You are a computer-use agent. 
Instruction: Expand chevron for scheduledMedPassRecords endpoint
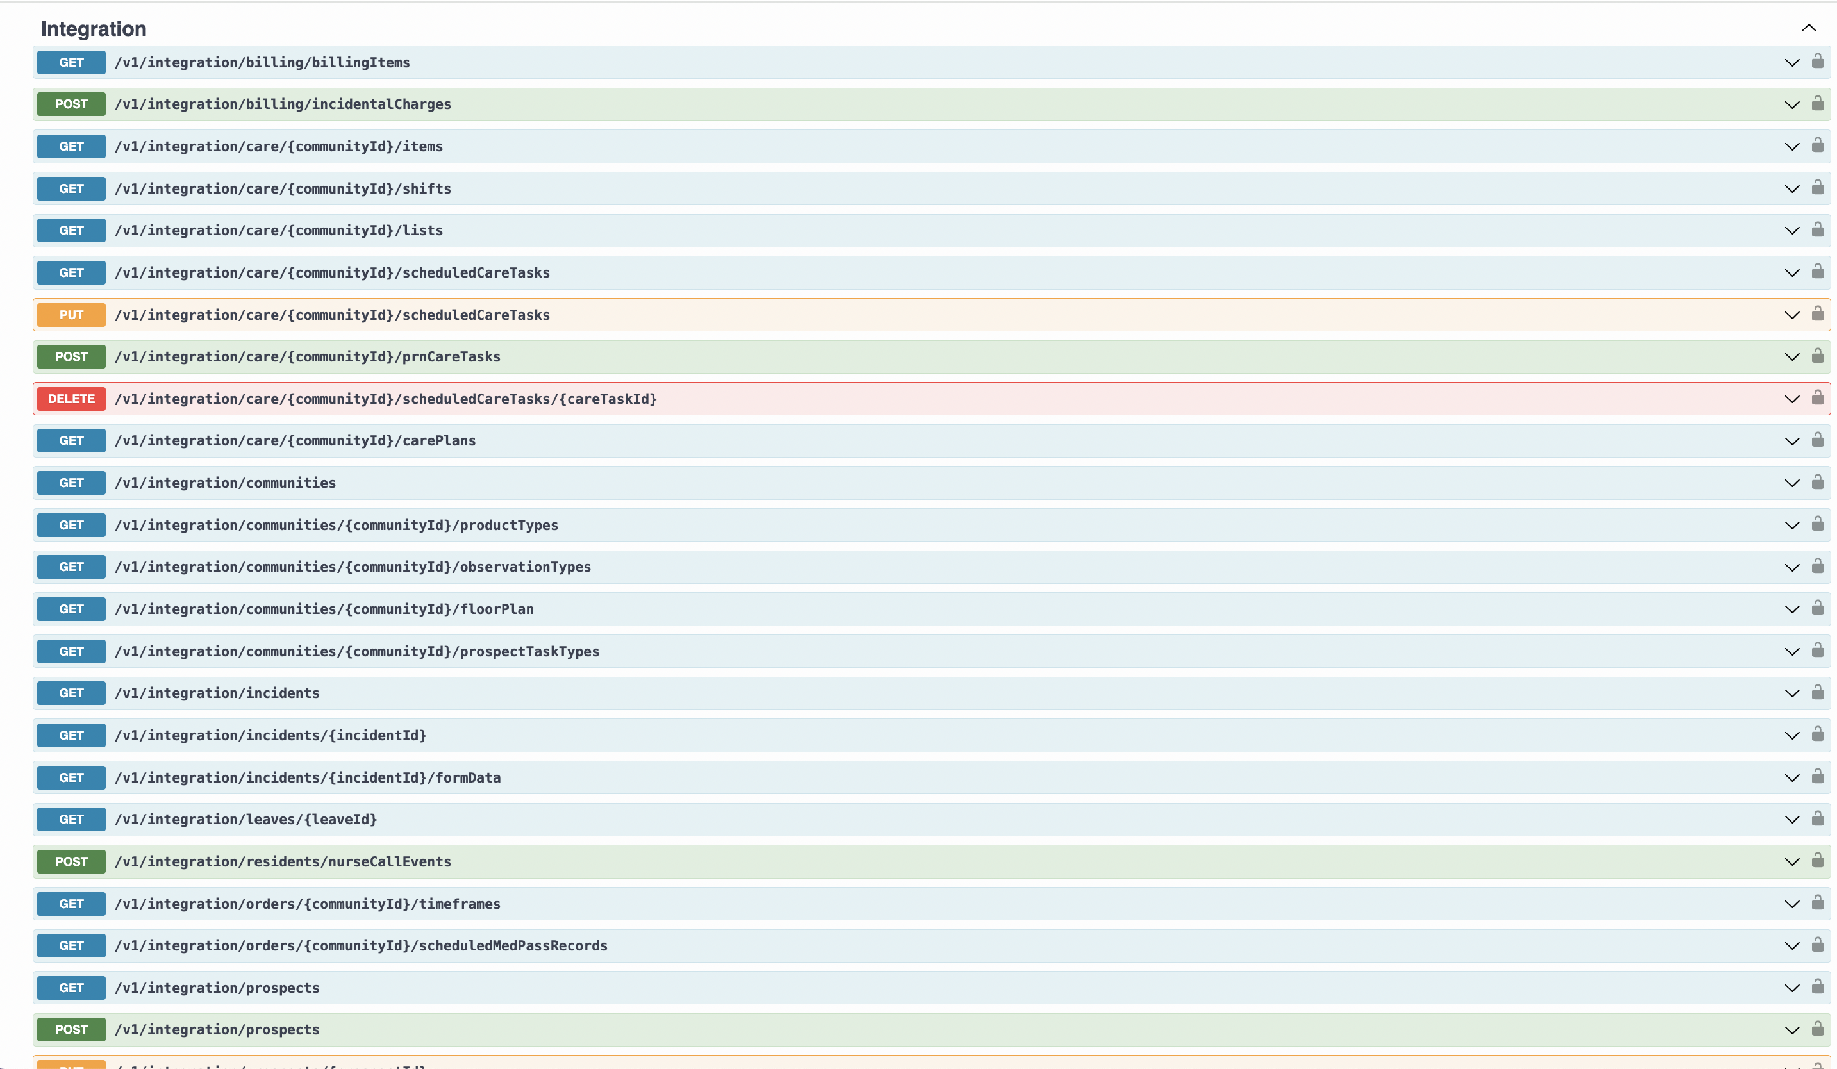(1791, 946)
